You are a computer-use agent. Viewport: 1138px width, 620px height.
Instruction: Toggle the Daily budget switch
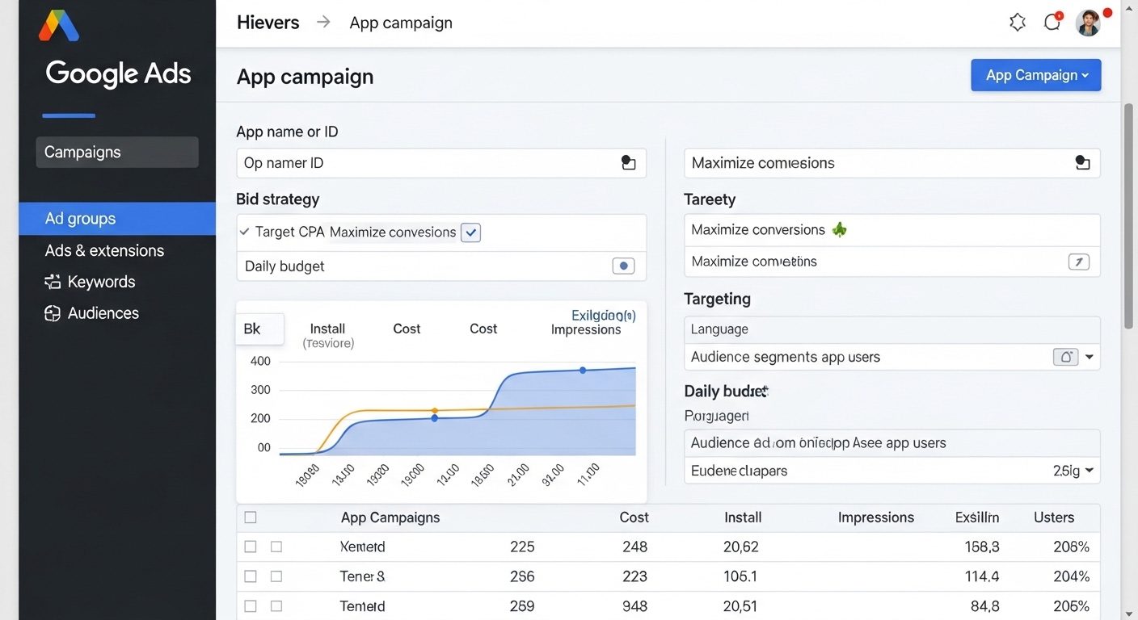pos(623,266)
